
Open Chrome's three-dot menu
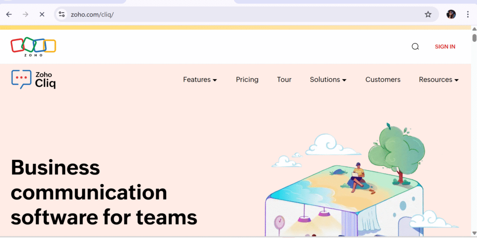click(468, 14)
